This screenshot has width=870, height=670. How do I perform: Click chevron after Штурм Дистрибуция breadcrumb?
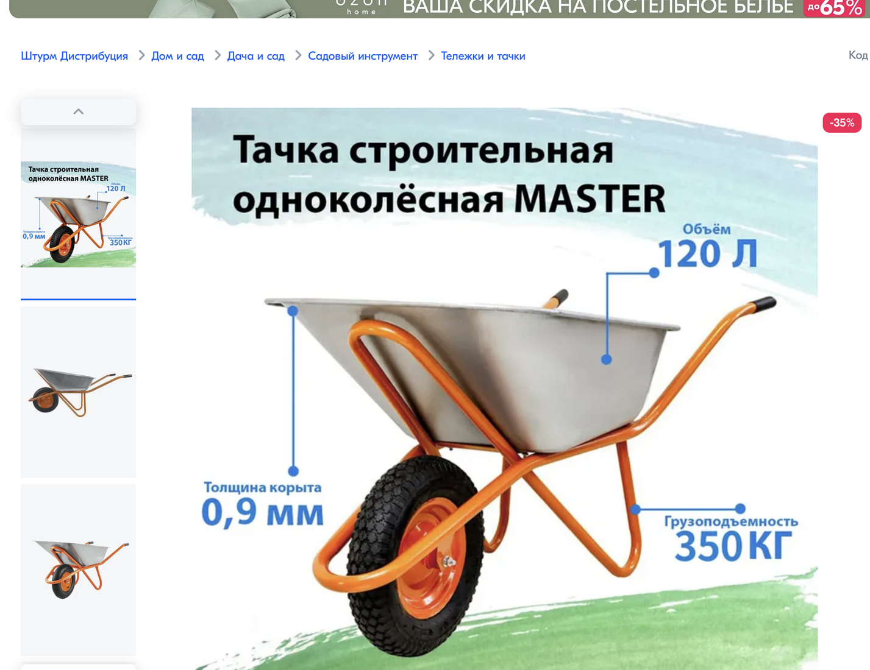[141, 55]
